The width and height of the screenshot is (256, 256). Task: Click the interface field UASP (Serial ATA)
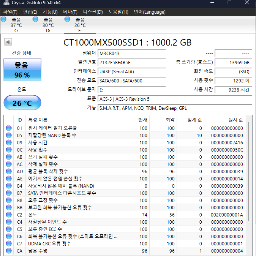pos(131,72)
